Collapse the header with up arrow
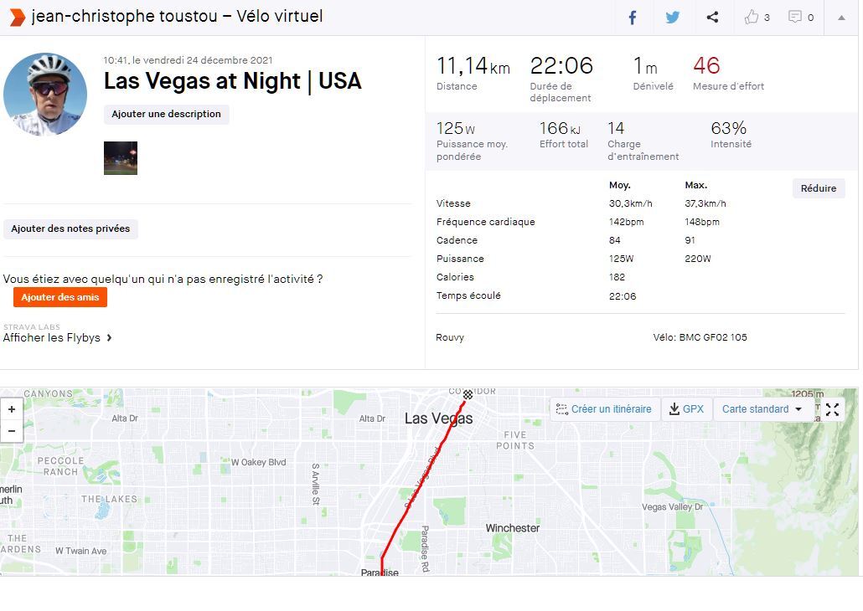This screenshot has width=863, height=611. [x=841, y=18]
